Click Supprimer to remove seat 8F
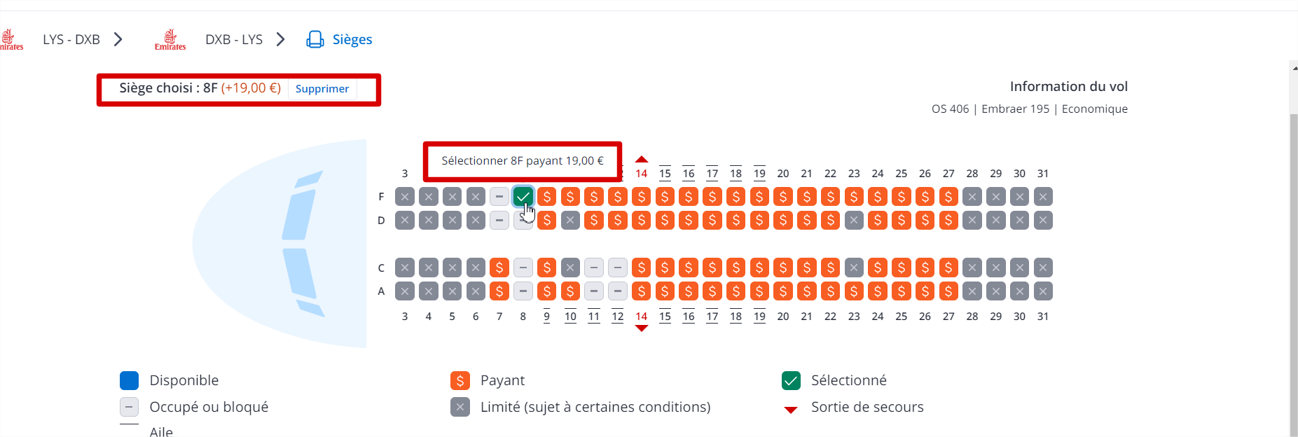 [322, 88]
